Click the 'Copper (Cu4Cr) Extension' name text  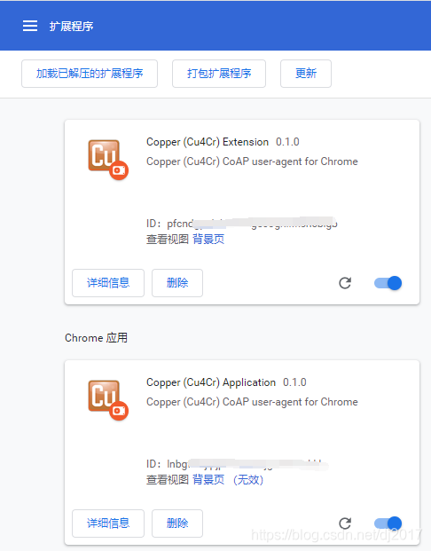[x=208, y=142]
